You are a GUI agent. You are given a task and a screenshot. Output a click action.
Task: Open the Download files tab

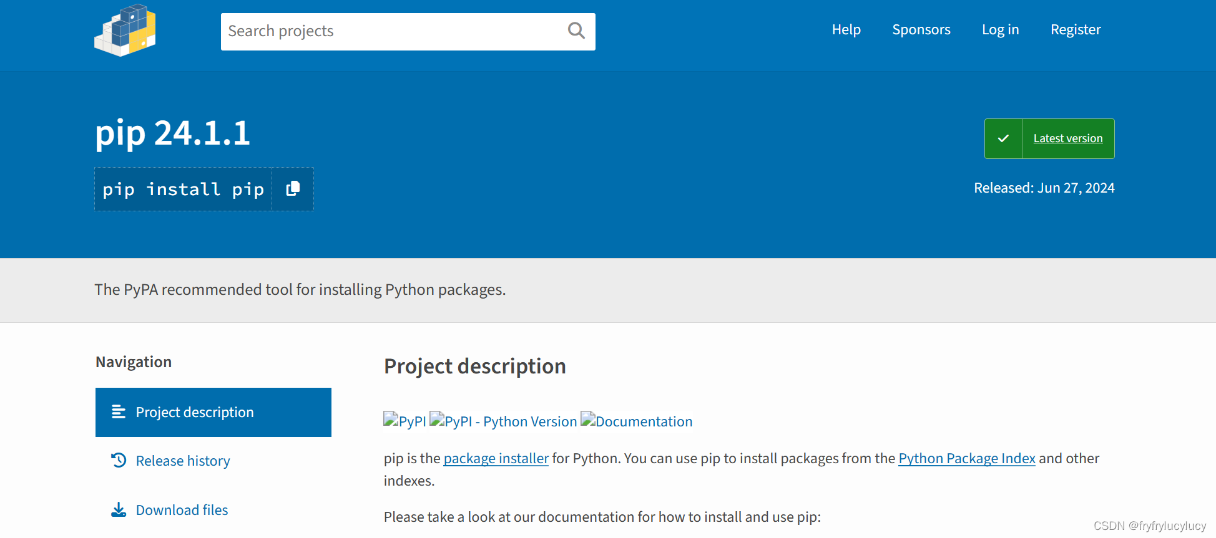[x=182, y=510]
